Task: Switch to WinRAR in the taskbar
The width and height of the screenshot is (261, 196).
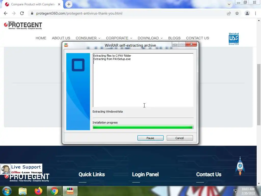Action: coord(70,191)
